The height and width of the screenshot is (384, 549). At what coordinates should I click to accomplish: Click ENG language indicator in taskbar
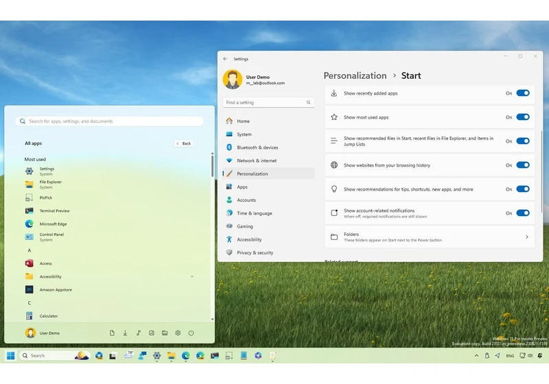510,356
